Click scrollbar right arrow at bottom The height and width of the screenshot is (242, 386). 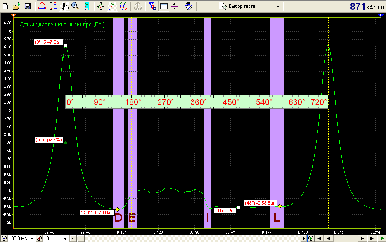pyautogui.click(x=303, y=239)
